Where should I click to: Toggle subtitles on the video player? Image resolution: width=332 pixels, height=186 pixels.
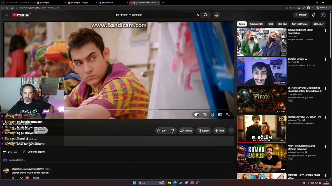point(205,115)
